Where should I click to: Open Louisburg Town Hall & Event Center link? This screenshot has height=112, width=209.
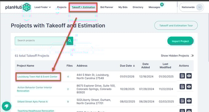coord(37,77)
